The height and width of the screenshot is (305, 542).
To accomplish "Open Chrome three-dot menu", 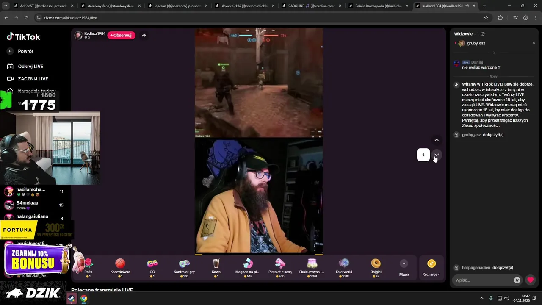I will point(536,18).
